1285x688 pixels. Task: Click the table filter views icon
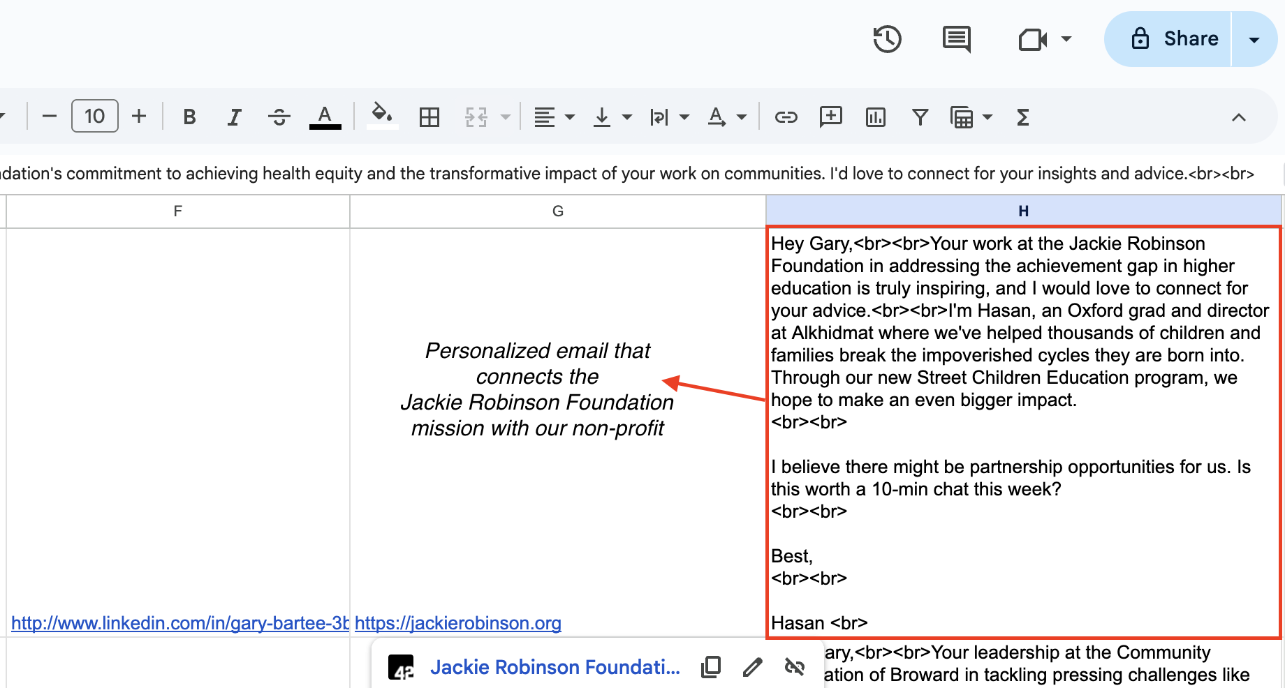click(x=962, y=117)
